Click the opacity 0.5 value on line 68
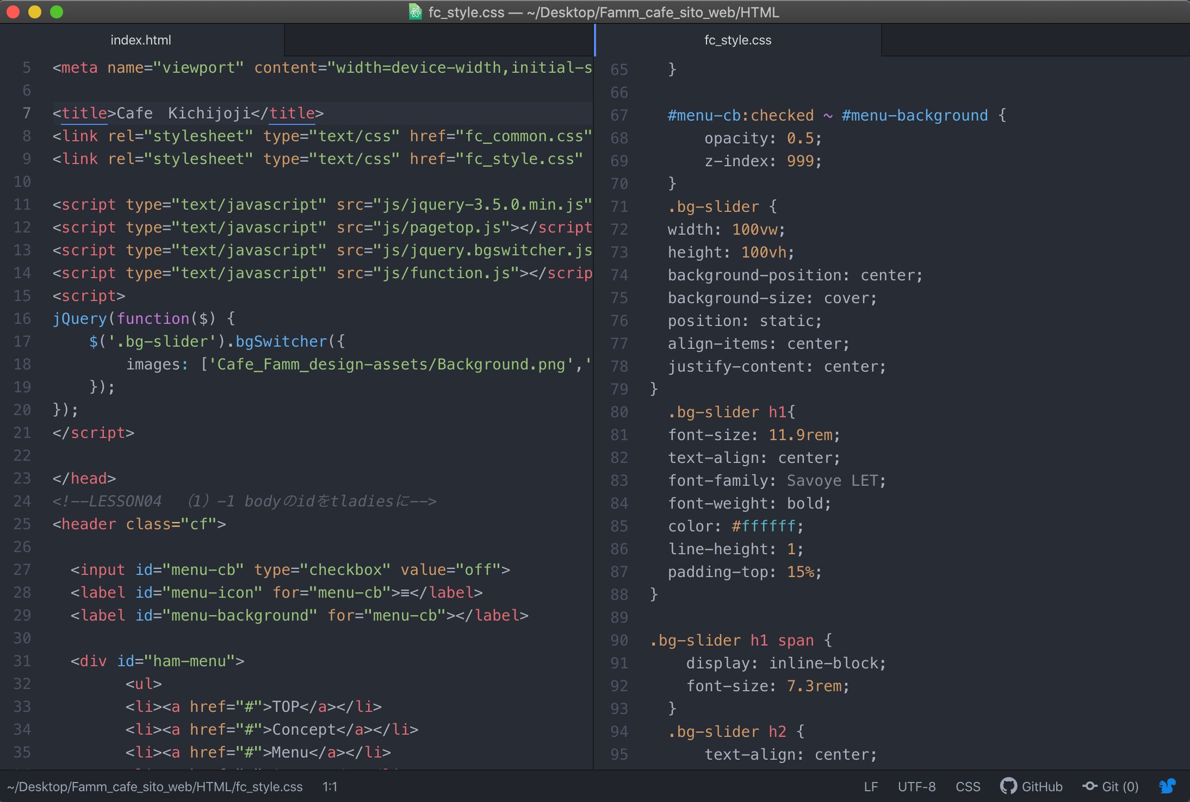 pyautogui.click(x=800, y=138)
